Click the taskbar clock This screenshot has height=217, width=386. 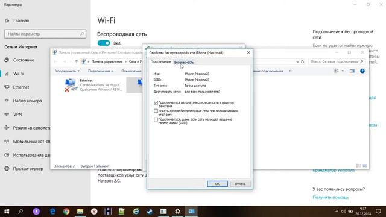[x=364, y=212]
